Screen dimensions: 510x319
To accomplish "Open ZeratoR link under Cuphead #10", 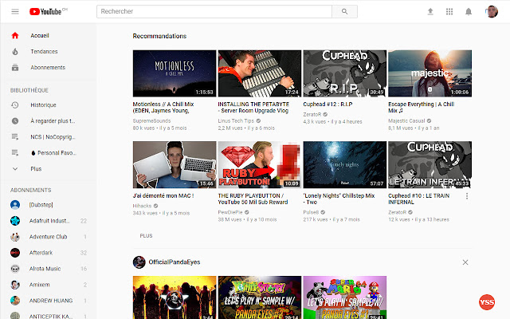I will click(x=397, y=212).
